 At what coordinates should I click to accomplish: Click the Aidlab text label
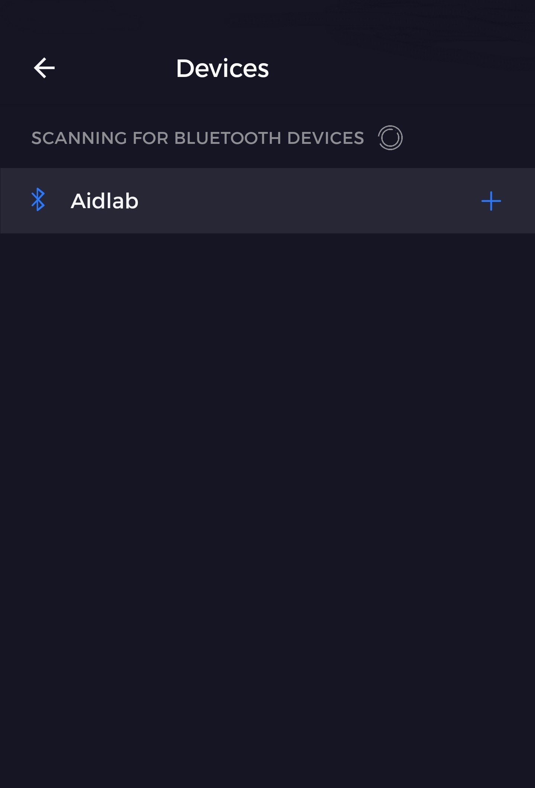point(104,201)
